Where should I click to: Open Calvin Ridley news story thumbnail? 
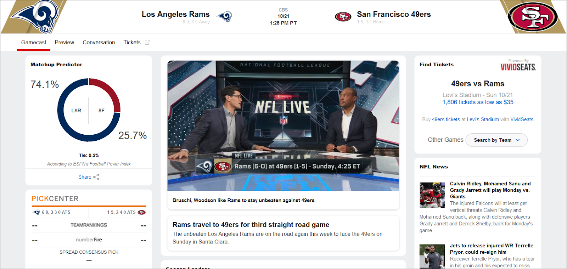tap(432, 195)
